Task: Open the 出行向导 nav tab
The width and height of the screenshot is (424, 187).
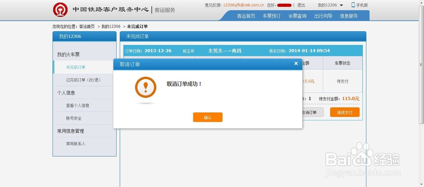Action: (323, 16)
